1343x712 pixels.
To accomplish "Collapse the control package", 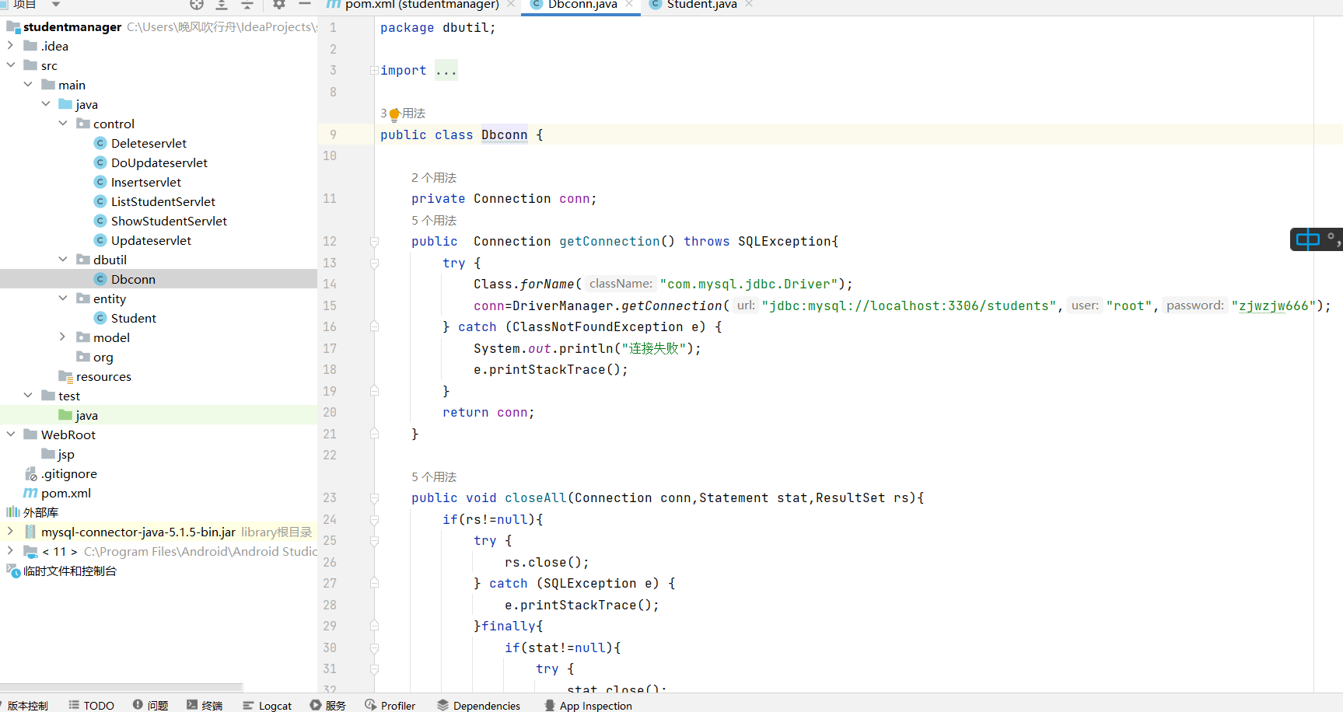I will (x=63, y=124).
